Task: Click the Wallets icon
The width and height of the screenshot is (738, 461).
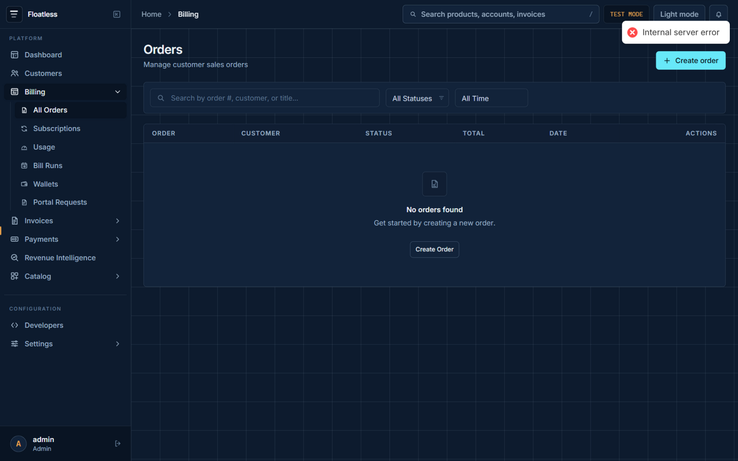Action: pyautogui.click(x=24, y=184)
